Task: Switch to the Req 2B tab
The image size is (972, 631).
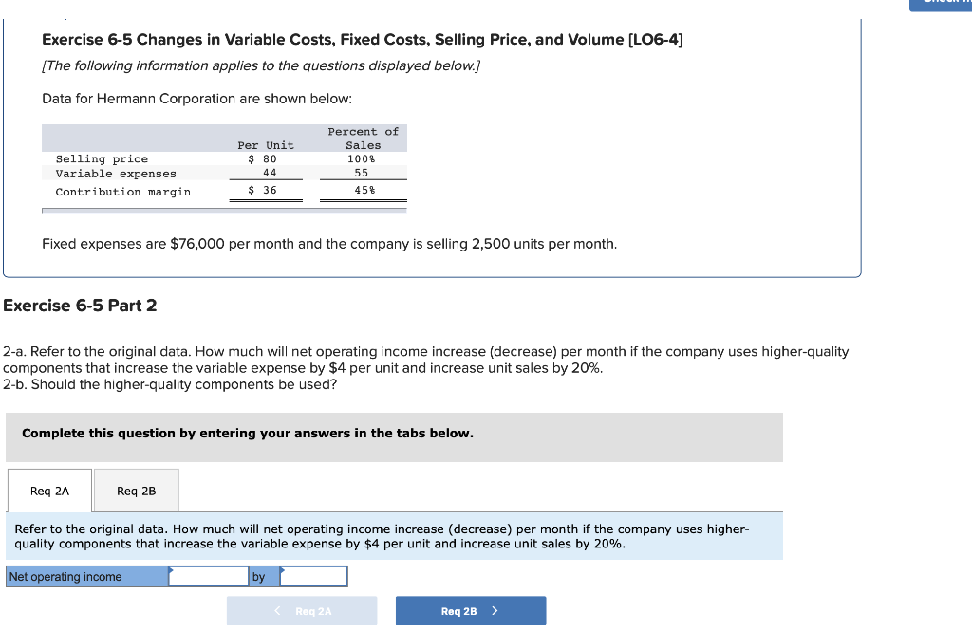Action: tap(136, 491)
